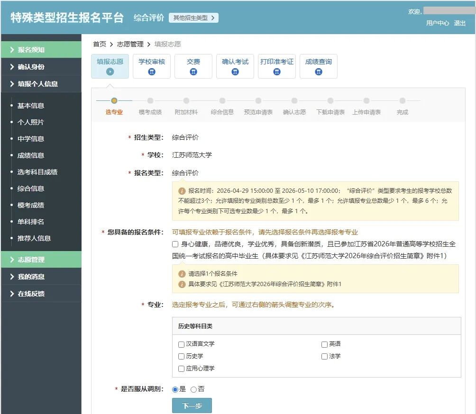
Task: Check the 身心健康 报名条件 checkbox
Action: click(x=175, y=244)
